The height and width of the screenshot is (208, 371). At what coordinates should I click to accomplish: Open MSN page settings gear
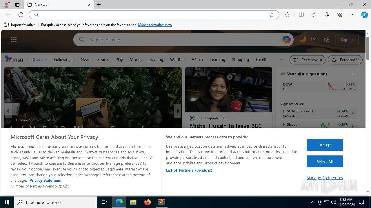click(x=327, y=40)
